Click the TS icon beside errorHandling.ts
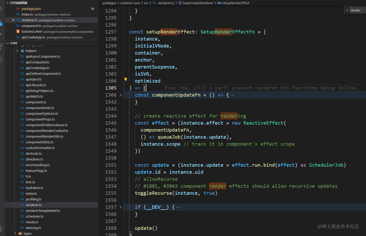 tap(22, 165)
